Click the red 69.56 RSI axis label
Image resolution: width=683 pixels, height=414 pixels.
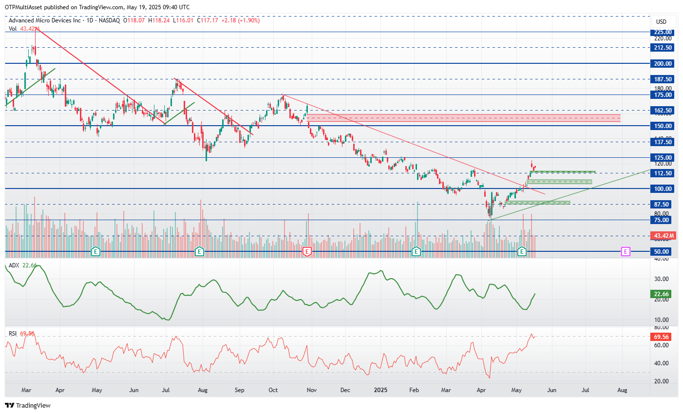coord(662,337)
